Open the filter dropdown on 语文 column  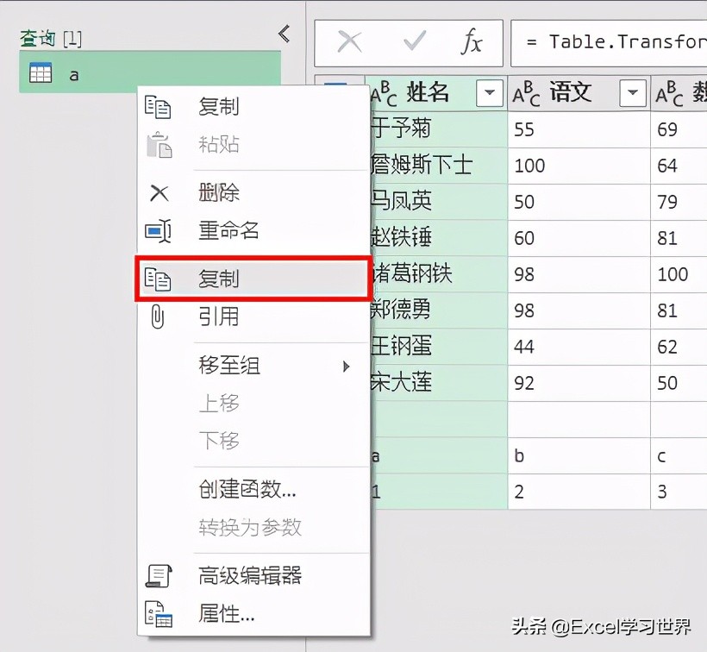tap(633, 92)
